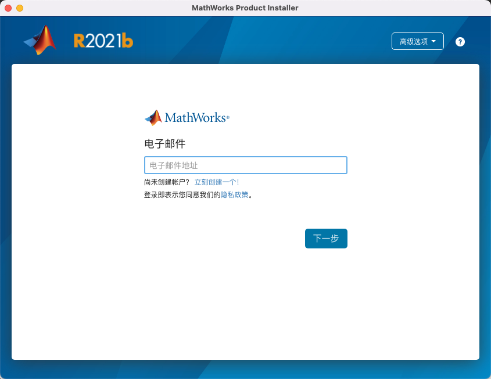
Task: Open installer help via the ? icon
Action: (x=460, y=41)
